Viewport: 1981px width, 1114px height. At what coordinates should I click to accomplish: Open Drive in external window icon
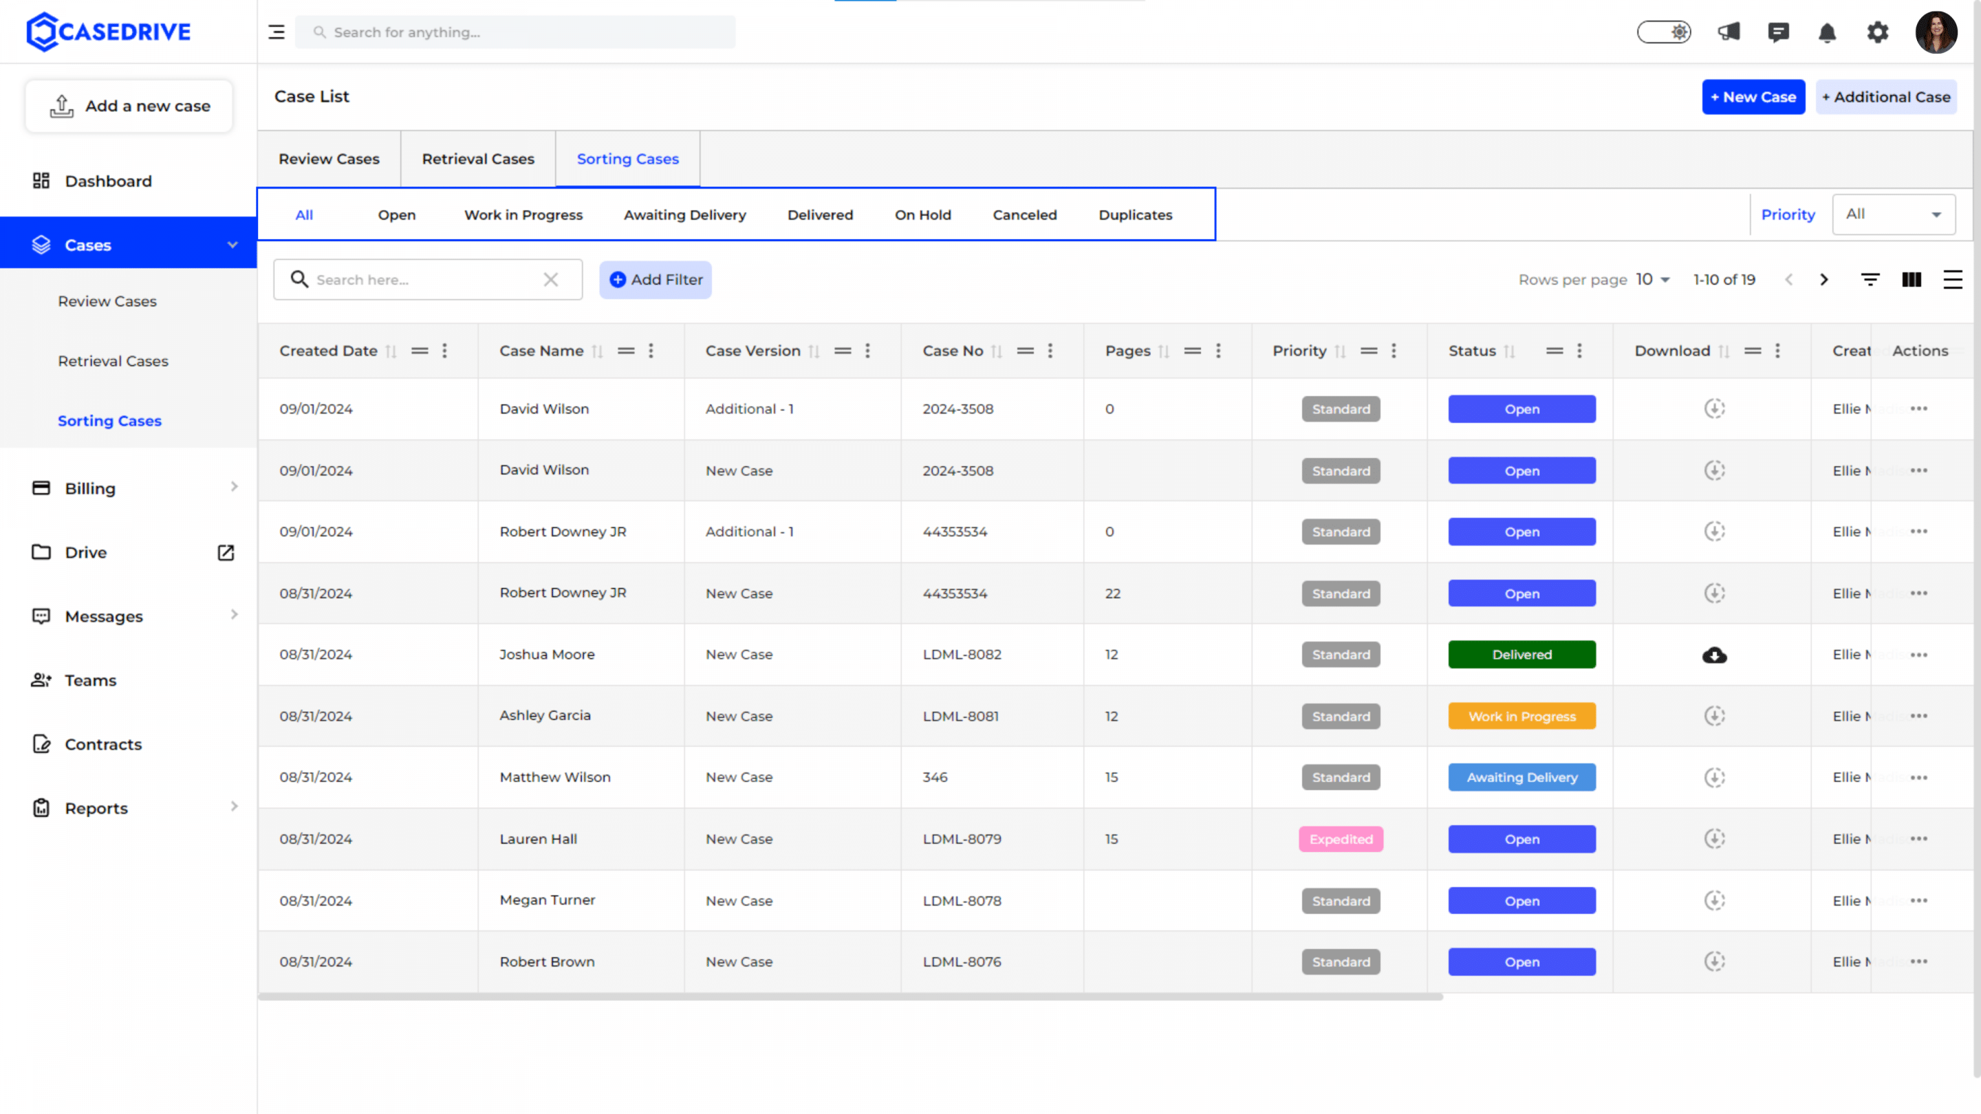point(226,552)
